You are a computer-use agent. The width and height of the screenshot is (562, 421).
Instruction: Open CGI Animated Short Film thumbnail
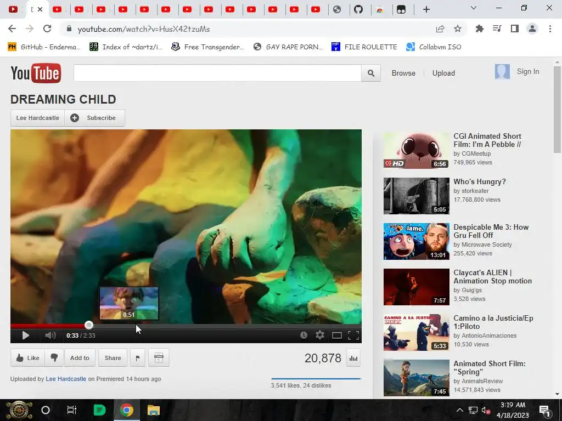(x=416, y=150)
